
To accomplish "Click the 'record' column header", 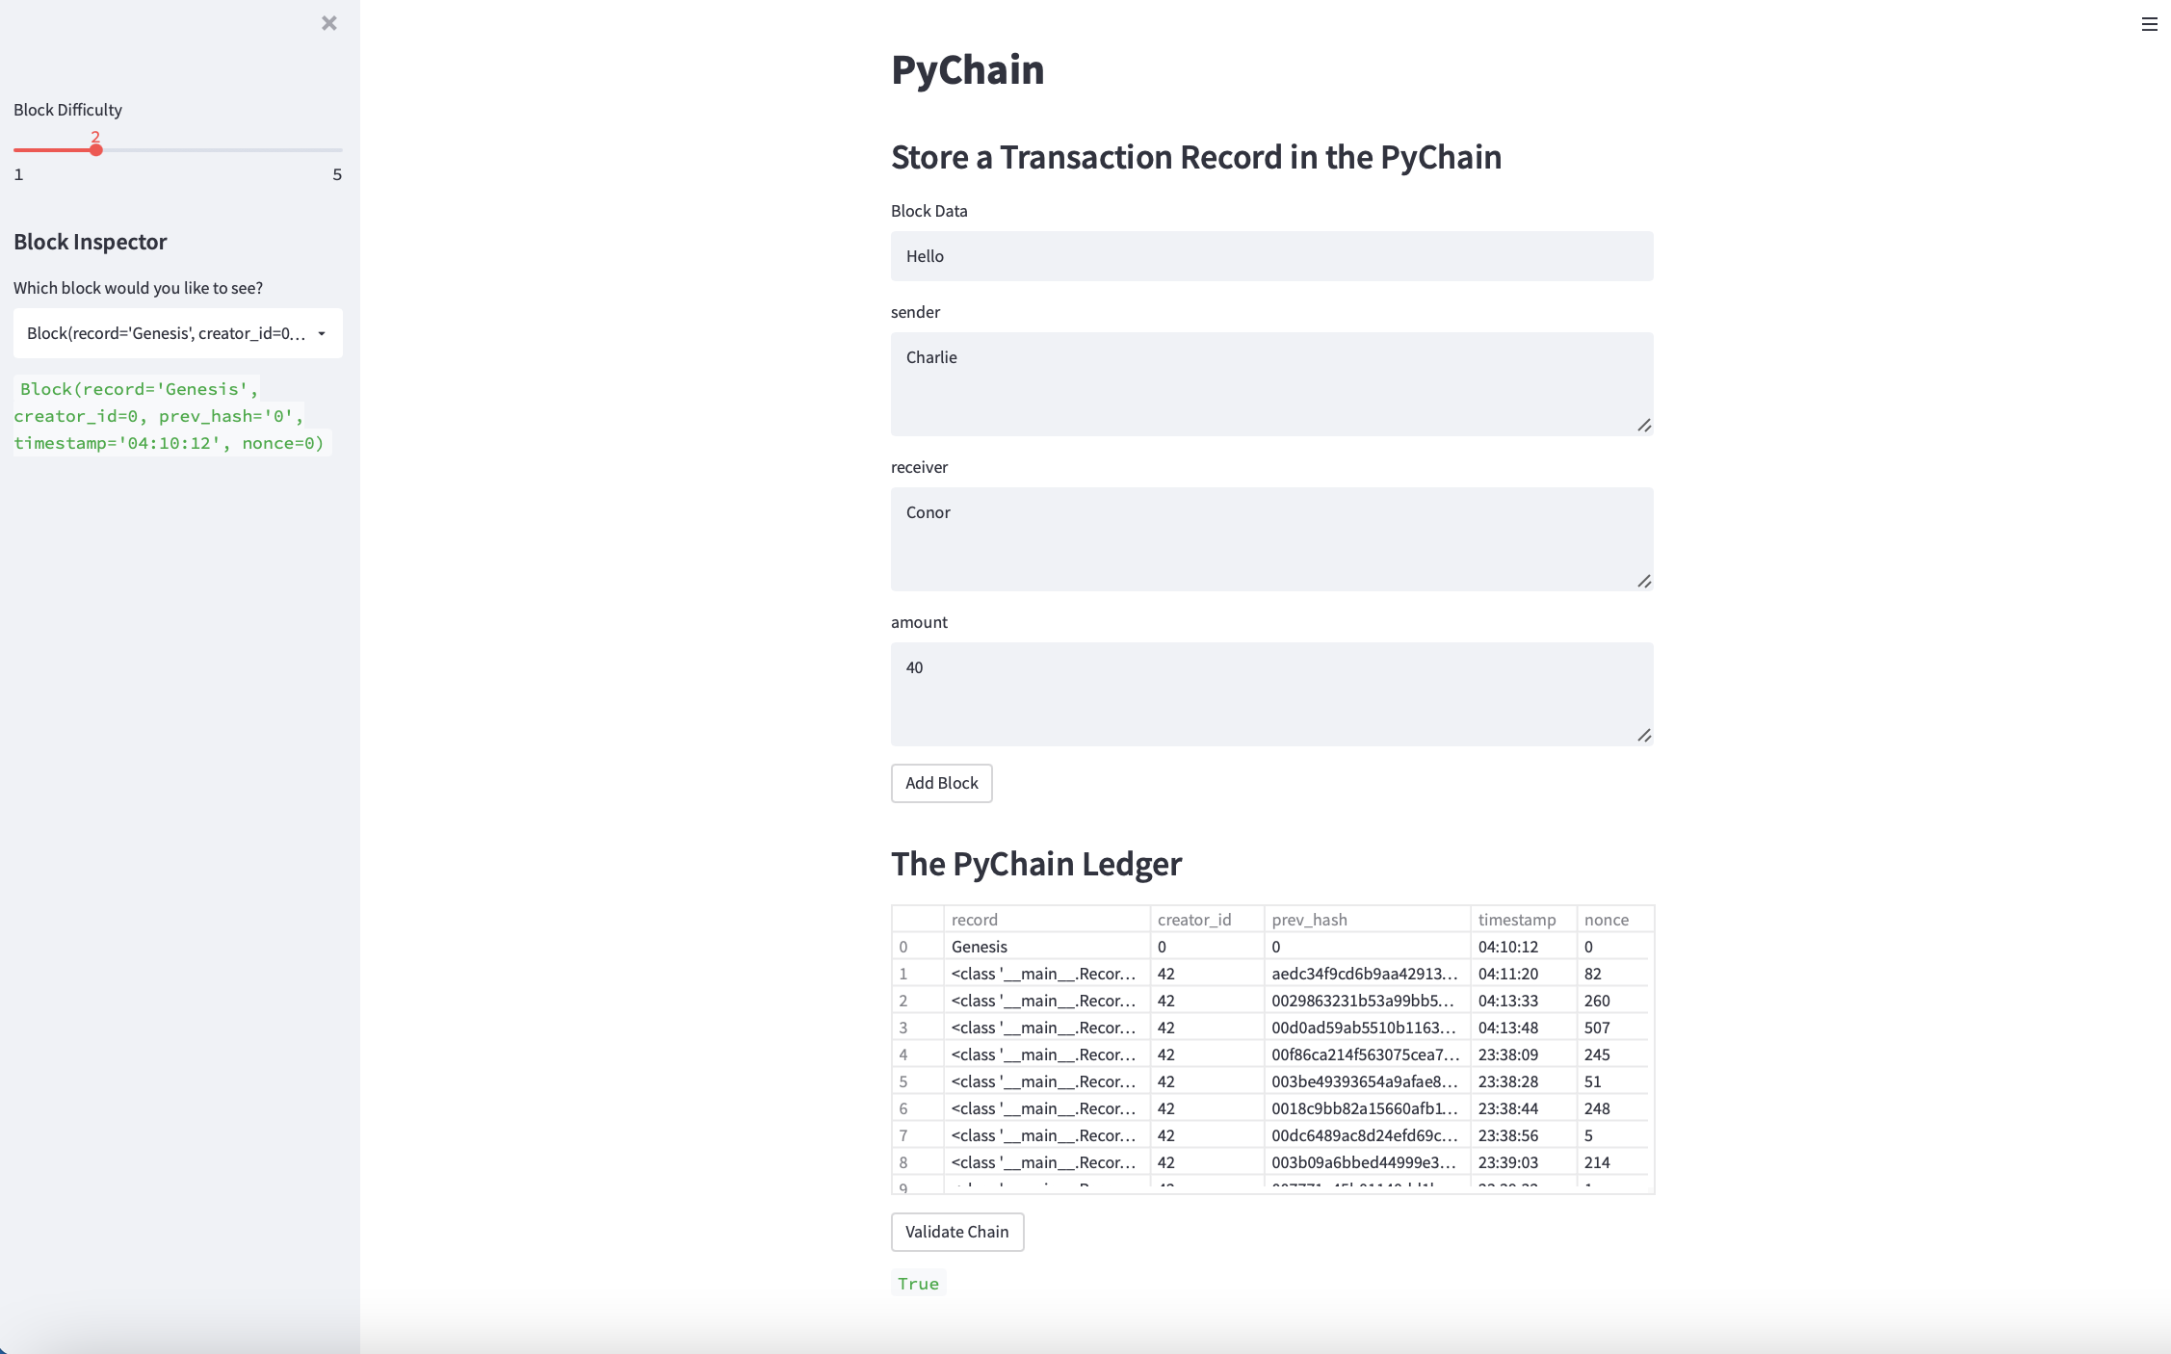I will (x=973, y=919).
